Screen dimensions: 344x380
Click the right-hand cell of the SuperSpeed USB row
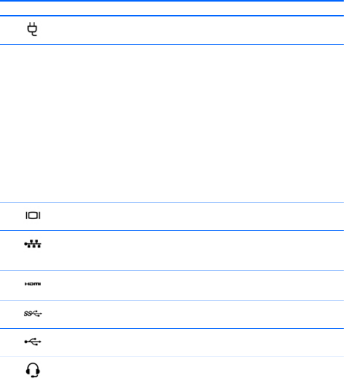coord(260,314)
